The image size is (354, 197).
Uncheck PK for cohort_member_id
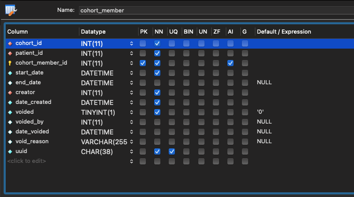click(x=143, y=63)
